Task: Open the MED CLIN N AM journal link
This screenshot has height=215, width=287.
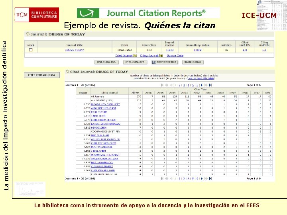Action: click(100, 135)
